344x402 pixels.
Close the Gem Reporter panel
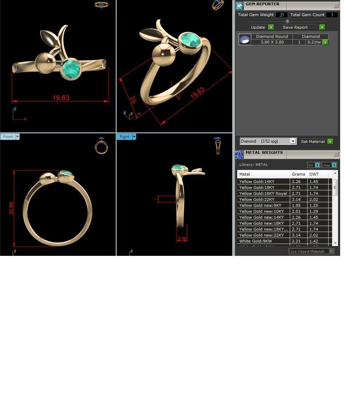click(x=336, y=5)
